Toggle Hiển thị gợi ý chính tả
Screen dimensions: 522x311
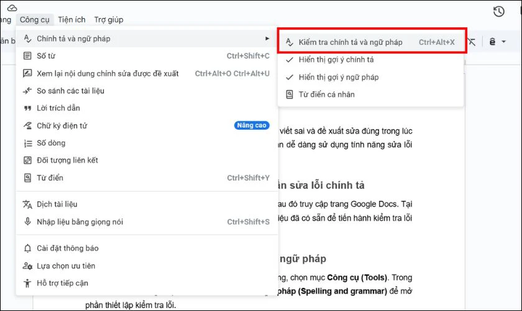[x=370, y=60]
